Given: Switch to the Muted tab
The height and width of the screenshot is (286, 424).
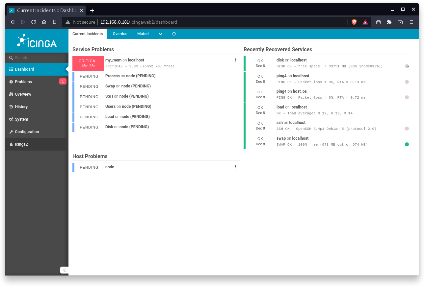Looking at the screenshot, I should click(143, 34).
